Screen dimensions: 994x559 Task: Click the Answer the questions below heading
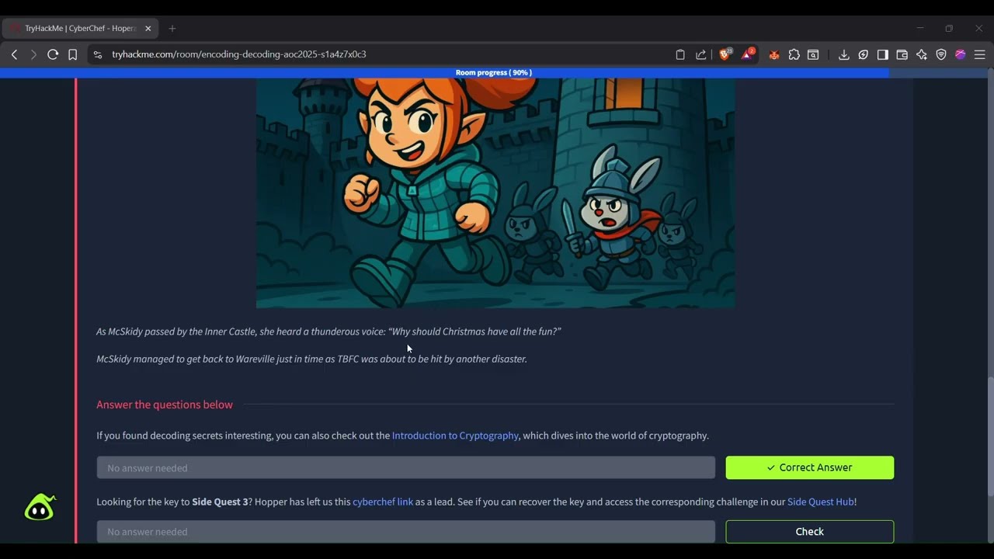pos(165,404)
